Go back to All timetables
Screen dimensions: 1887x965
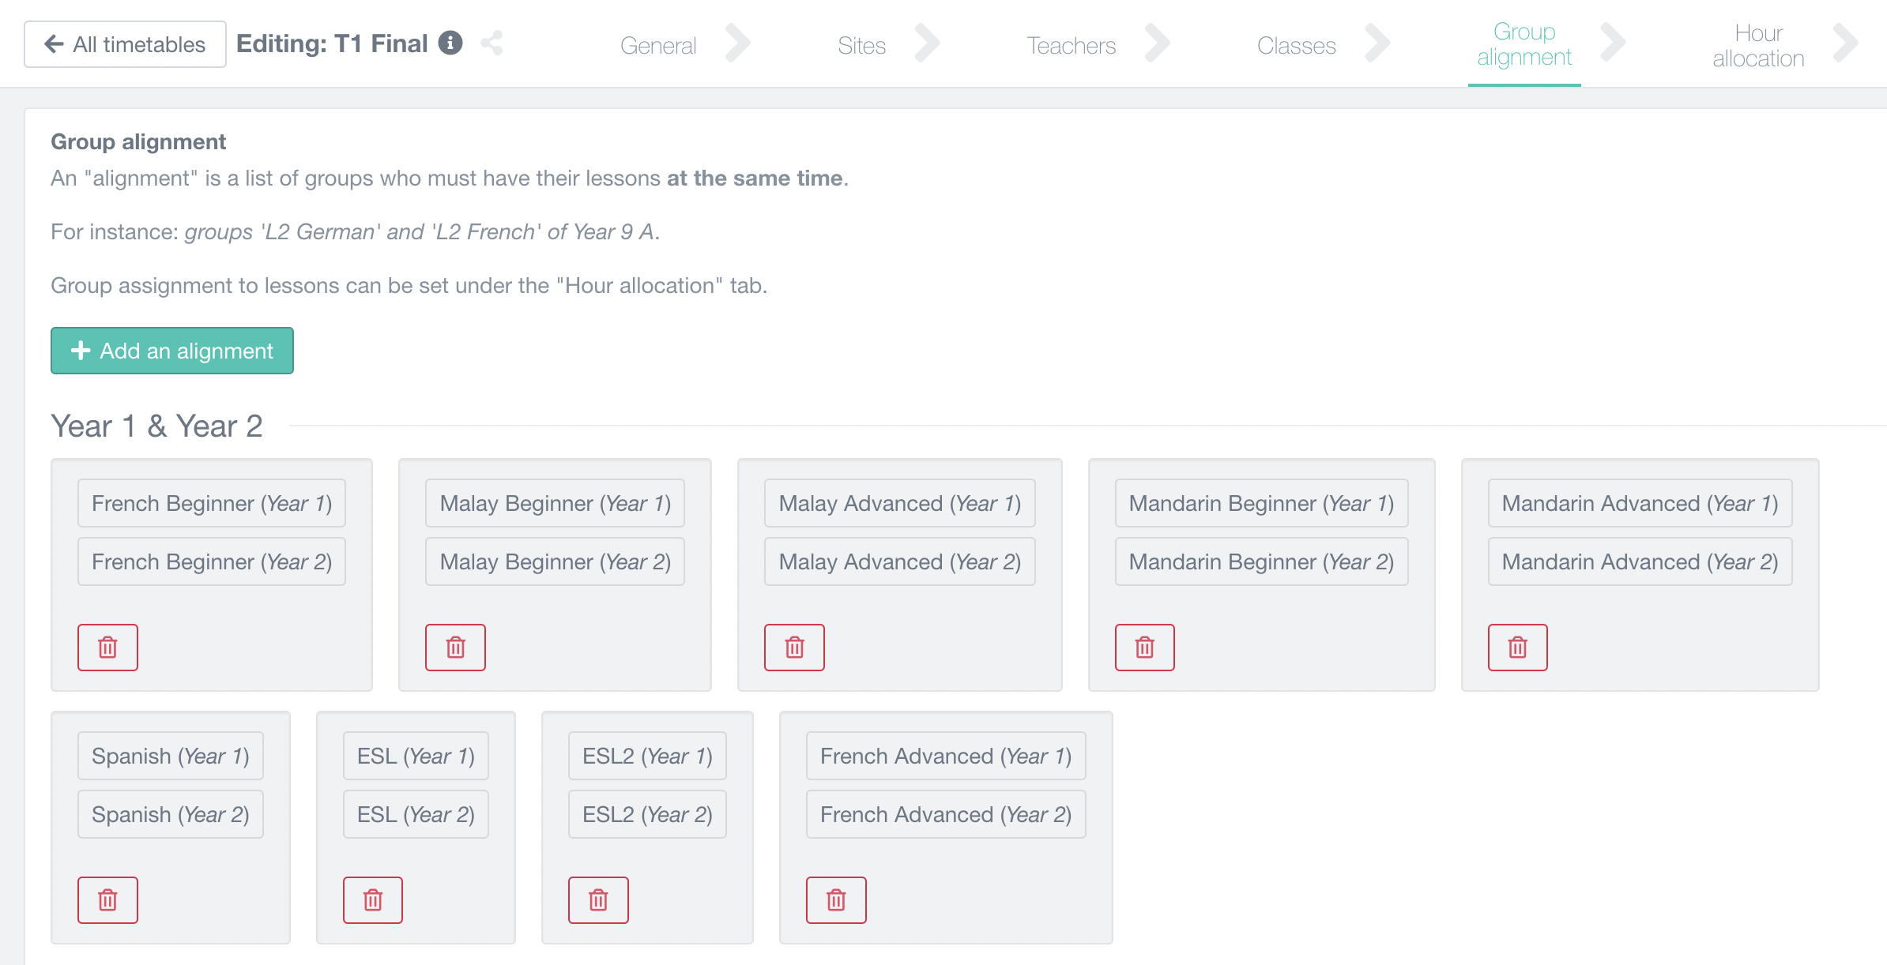[x=125, y=44]
